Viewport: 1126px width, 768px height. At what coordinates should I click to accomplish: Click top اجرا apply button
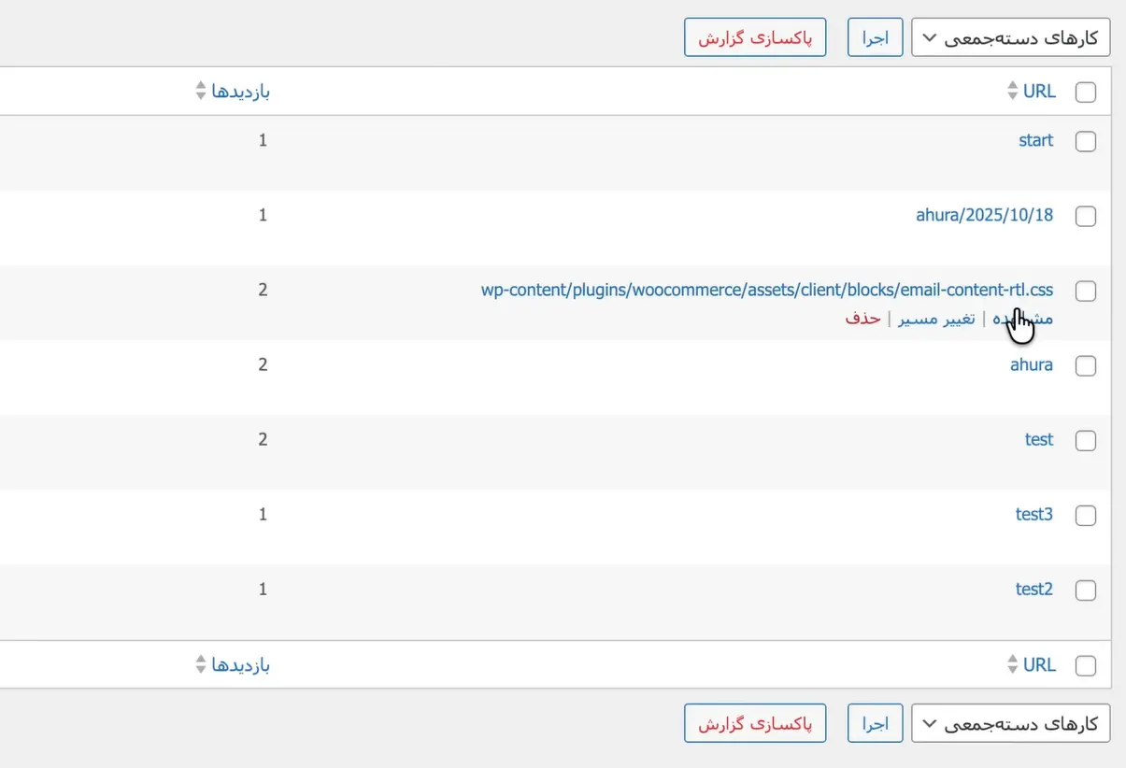875,38
